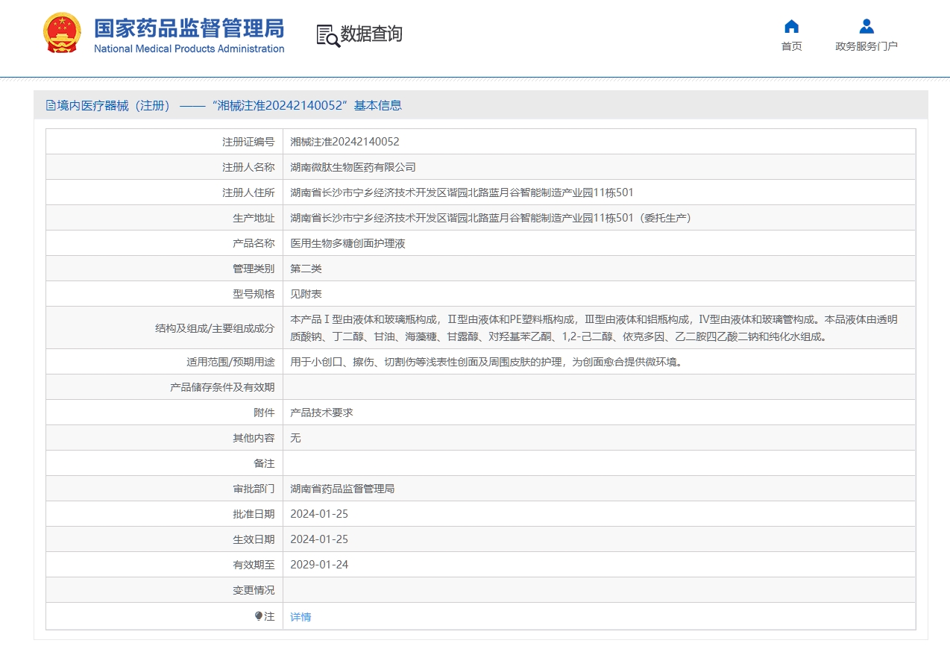This screenshot has width=950, height=652.
Task: Click the document icon in panel header
Action: (x=51, y=106)
